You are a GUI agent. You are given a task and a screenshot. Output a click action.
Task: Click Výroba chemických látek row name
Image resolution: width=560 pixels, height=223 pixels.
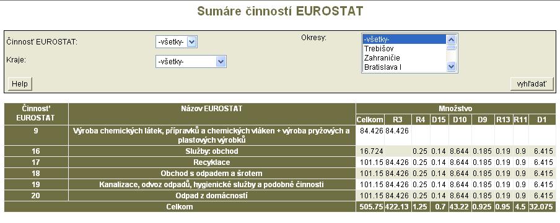point(212,135)
